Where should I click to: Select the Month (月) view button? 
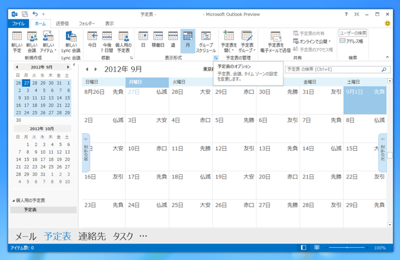188,40
